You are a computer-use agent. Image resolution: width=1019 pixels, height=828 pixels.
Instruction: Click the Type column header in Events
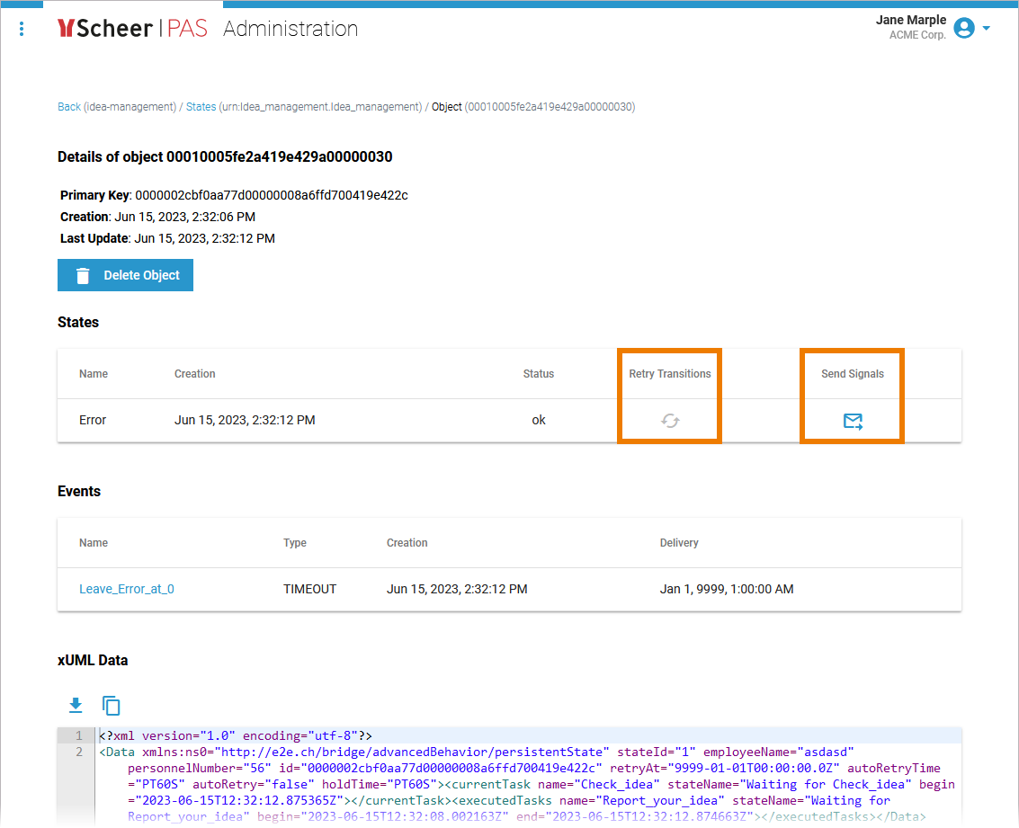295,543
